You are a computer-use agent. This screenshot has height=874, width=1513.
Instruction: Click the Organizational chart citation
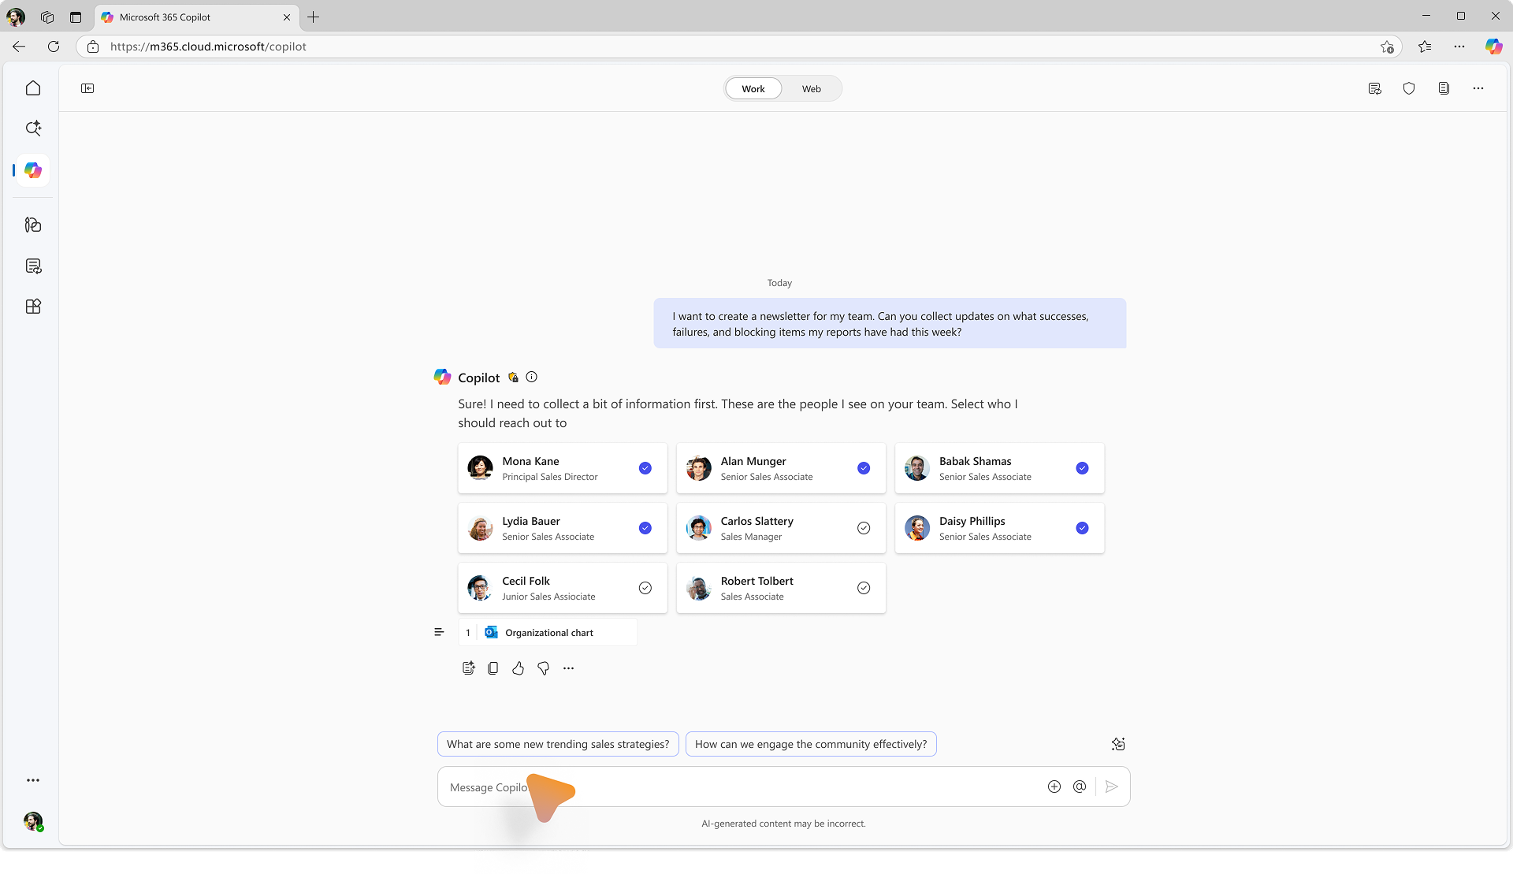point(548,632)
